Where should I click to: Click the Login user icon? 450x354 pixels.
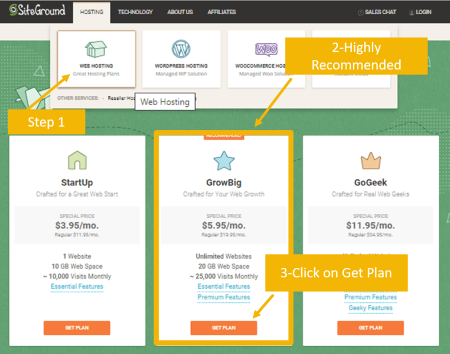click(411, 12)
